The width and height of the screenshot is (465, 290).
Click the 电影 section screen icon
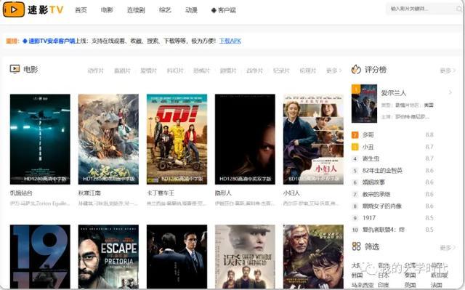[15, 69]
